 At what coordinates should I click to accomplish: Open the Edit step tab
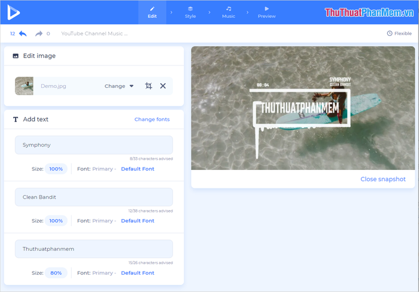coord(152,13)
